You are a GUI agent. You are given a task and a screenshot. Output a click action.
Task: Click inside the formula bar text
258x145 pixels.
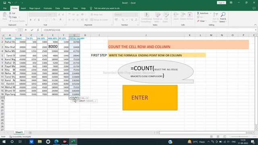(x=52, y=30)
